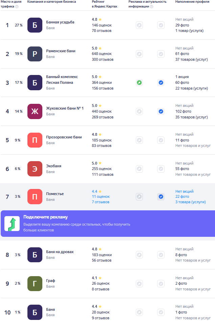Click the Экобаня avatar icon
This screenshot has width=215, height=324.
[35, 169]
